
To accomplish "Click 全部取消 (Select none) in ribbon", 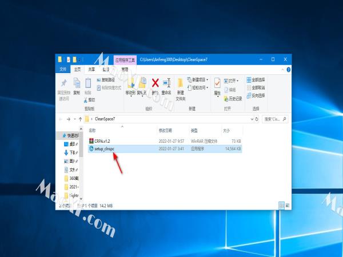I will click(256, 87).
